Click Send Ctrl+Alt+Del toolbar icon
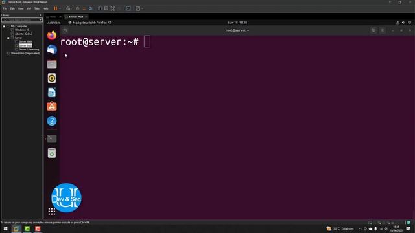This screenshot has width=415, height=233. (68, 8)
